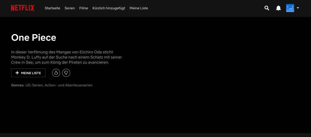The width and height of the screenshot is (311, 137).
Task: Select Kürzlich hinzugefügt in navigation
Action: click(x=109, y=8)
